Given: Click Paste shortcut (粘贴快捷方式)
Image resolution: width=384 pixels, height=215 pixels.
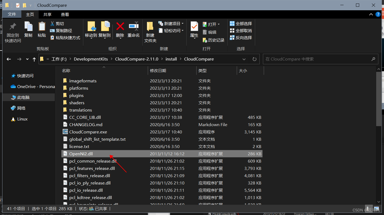Looking at the screenshot, I should click(x=65, y=38).
